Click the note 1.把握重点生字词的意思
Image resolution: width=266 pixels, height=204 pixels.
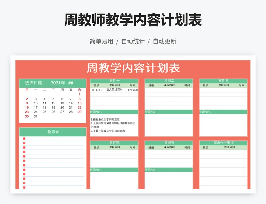[105, 119]
